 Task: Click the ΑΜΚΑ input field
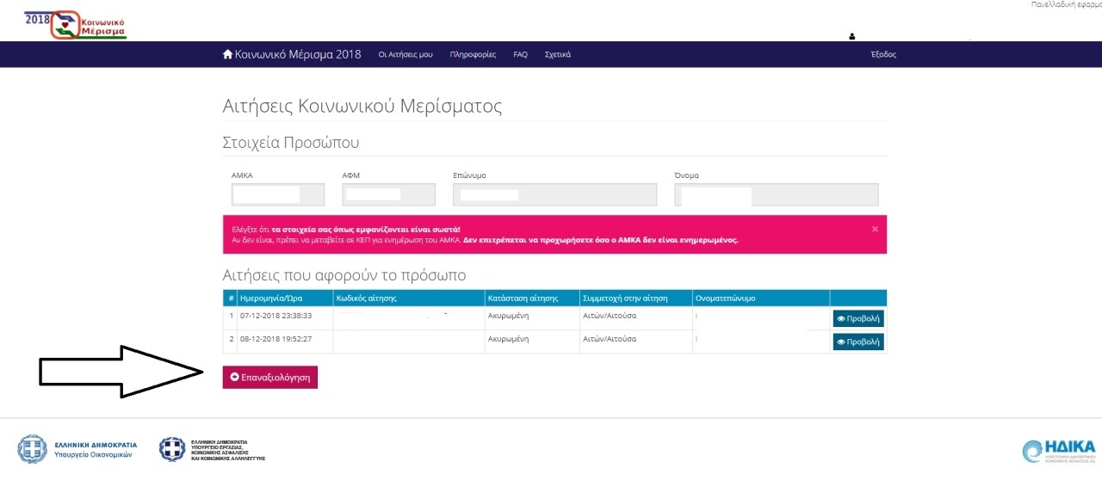coord(278,195)
